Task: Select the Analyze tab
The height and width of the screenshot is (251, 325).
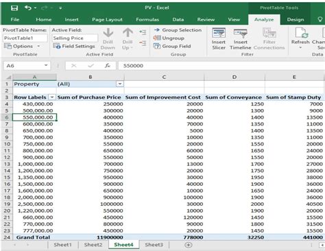Action: pos(264,20)
